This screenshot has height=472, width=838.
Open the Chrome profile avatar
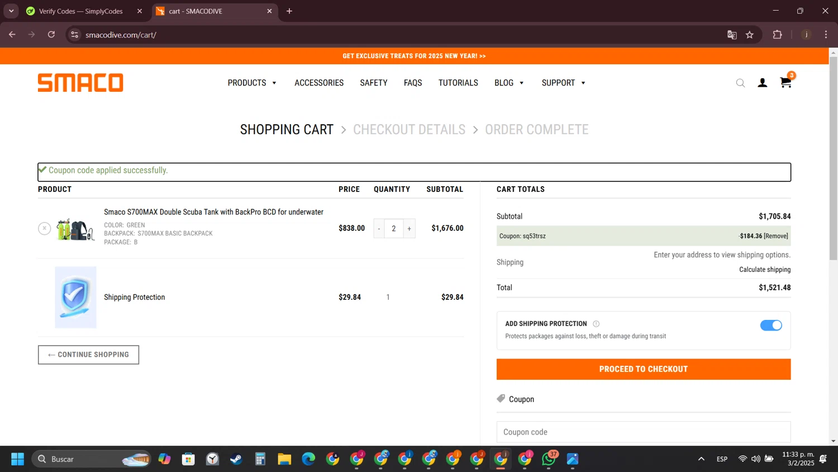pyautogui.click(x=806, y=35)
